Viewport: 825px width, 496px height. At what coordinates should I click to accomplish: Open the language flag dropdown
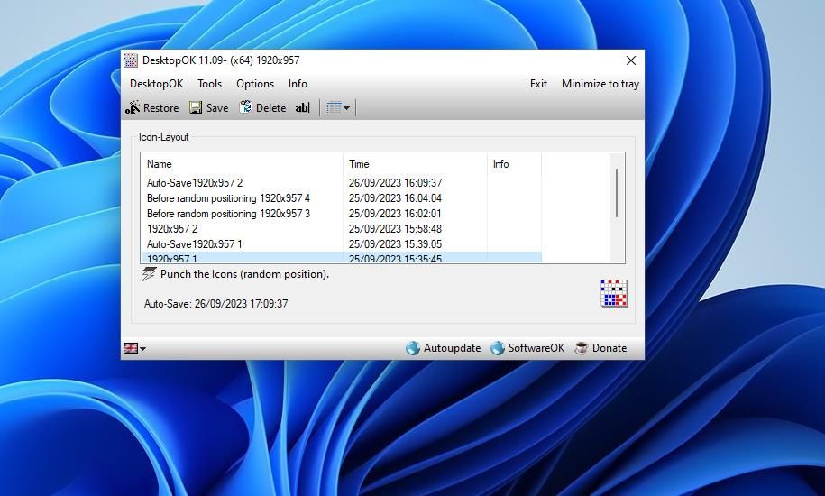[134, 348]
